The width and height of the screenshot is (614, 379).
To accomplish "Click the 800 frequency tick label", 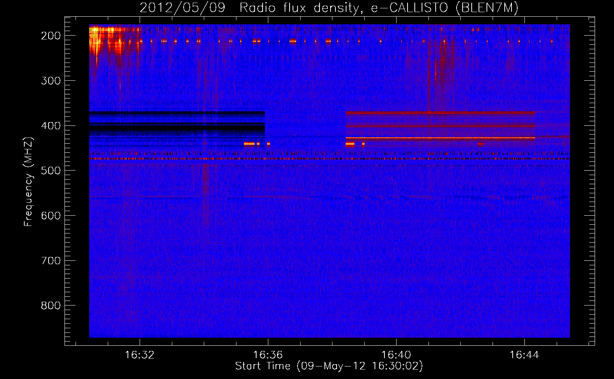I will [51, 305].
